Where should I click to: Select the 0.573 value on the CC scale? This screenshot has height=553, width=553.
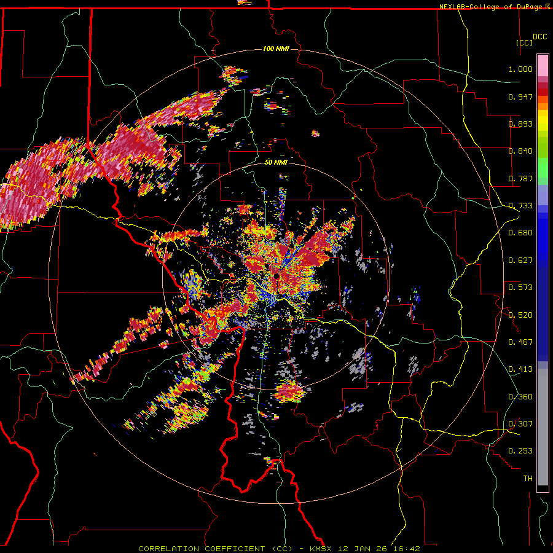pos(520,288)
